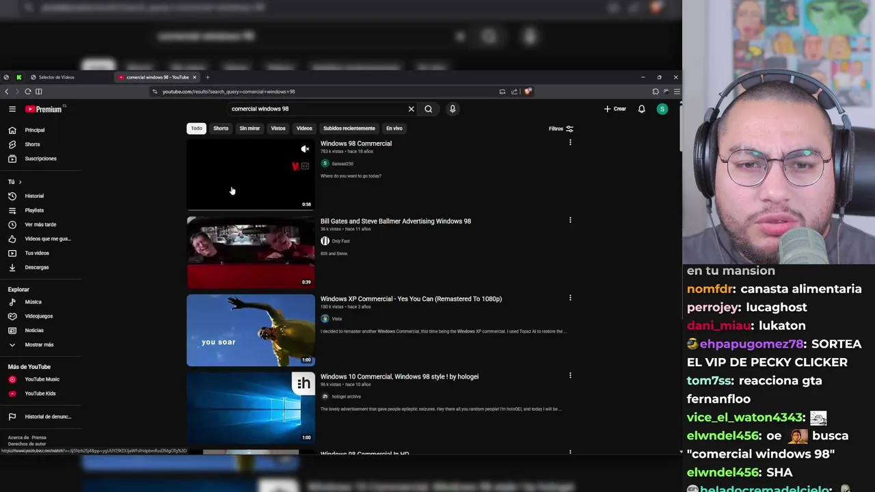Open the browser main menu icon

coord(677,92)
